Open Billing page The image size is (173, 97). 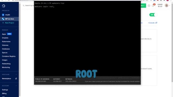click(x=4, y=93)
